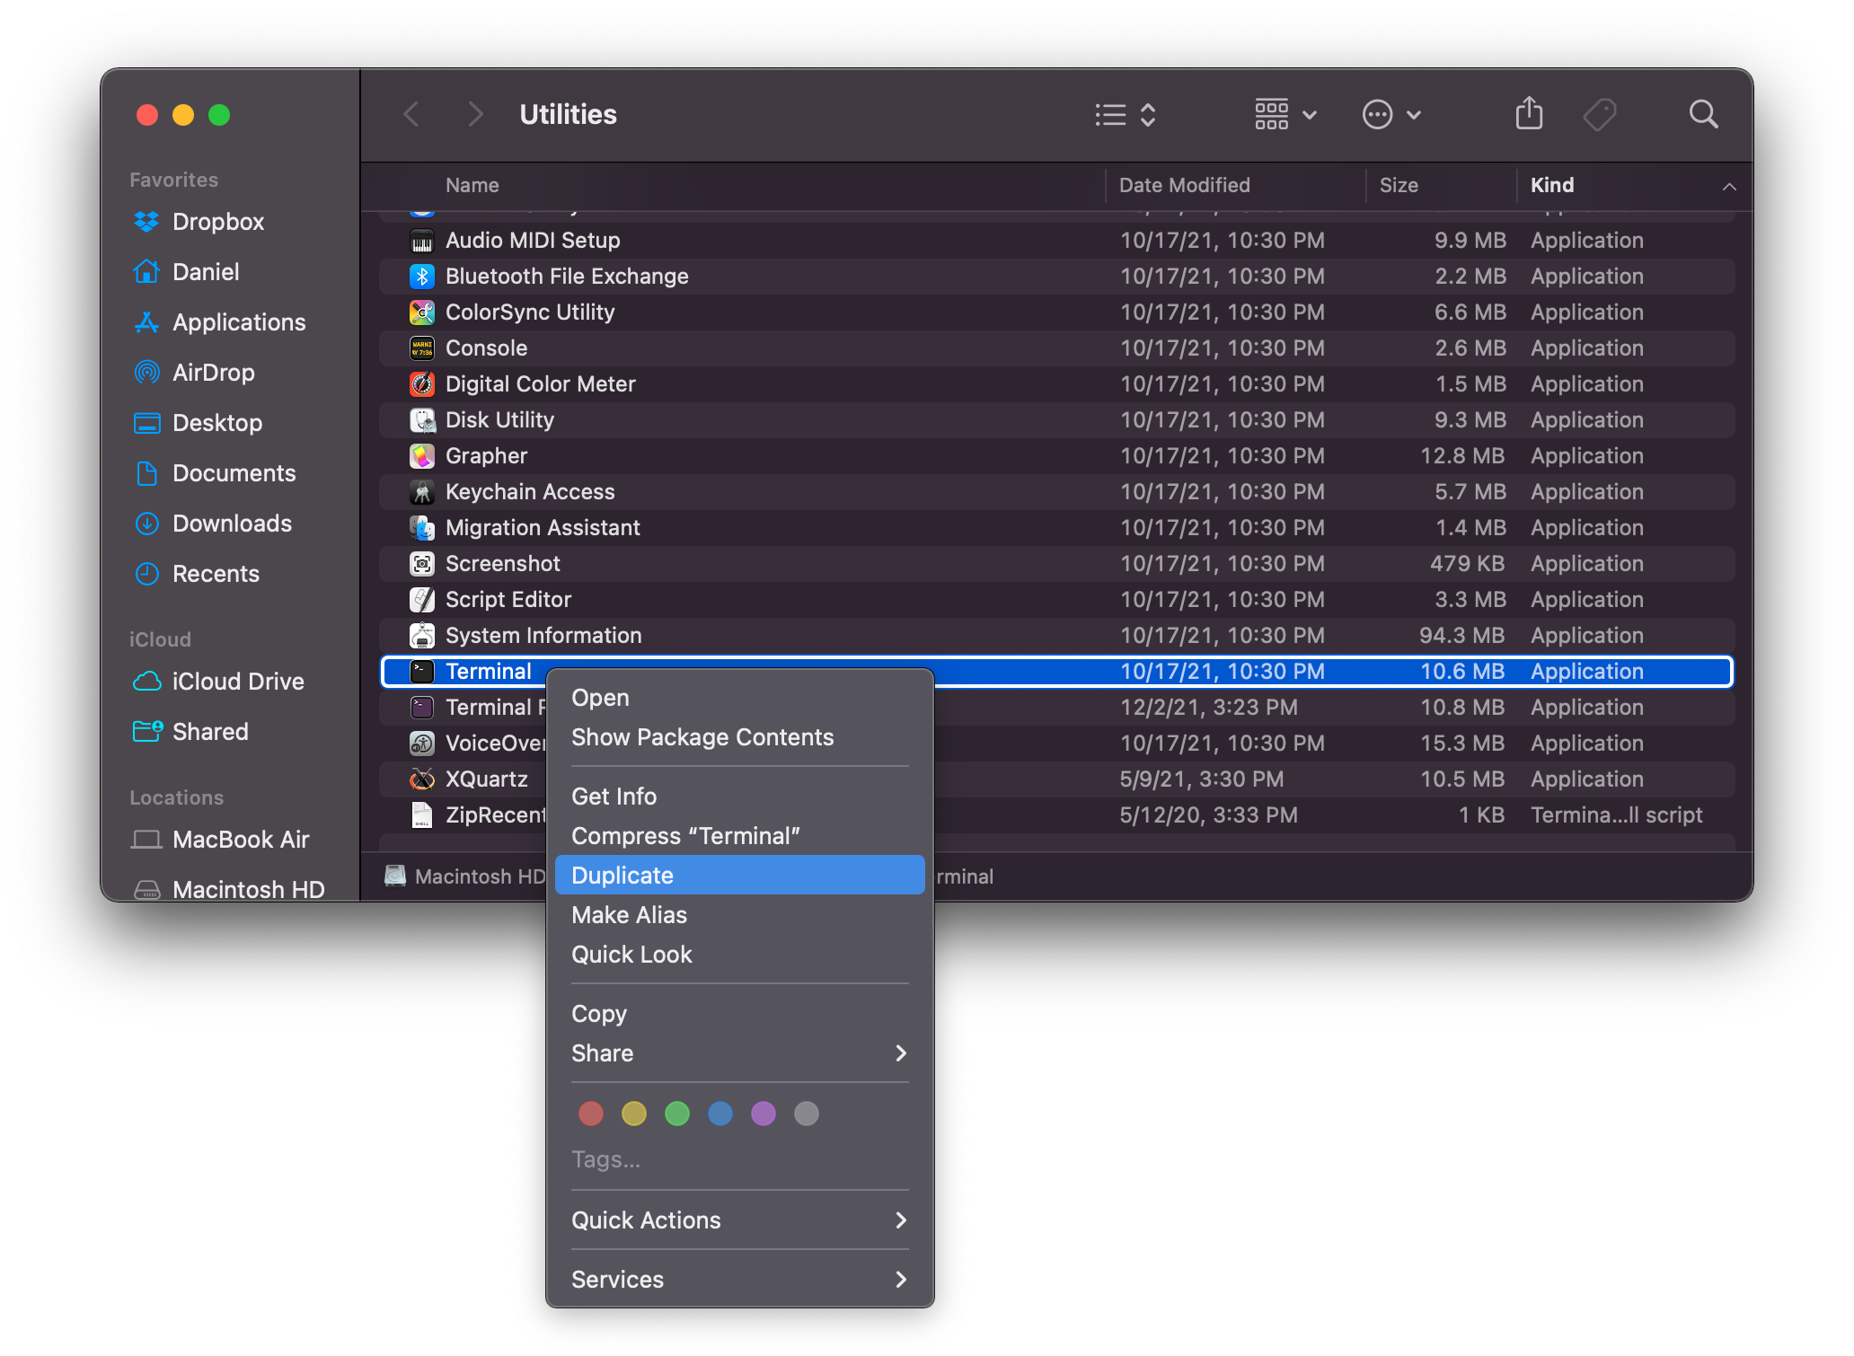Click the Tags toolbar icon

pyautogui.click(x=1599, y=114)
